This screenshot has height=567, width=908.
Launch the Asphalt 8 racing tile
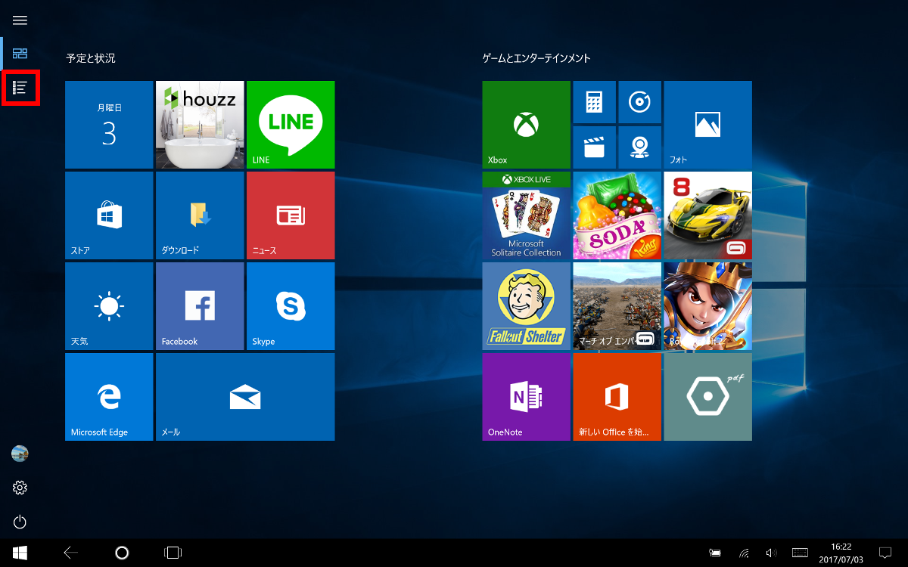(x=708, y=215)
